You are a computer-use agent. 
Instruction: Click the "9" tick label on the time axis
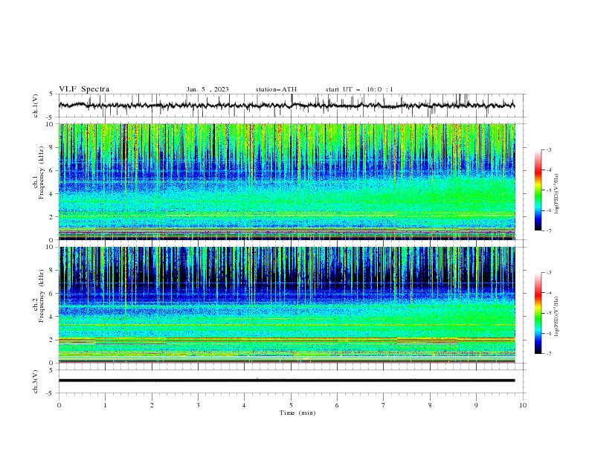pos(476,405)
